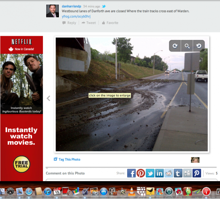Share photo via Twitter bird icon
This screenshot has height=199, width=220.
[150, 173]
